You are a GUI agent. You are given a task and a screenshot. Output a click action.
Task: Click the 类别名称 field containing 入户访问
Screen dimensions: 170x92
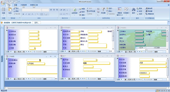36,64
